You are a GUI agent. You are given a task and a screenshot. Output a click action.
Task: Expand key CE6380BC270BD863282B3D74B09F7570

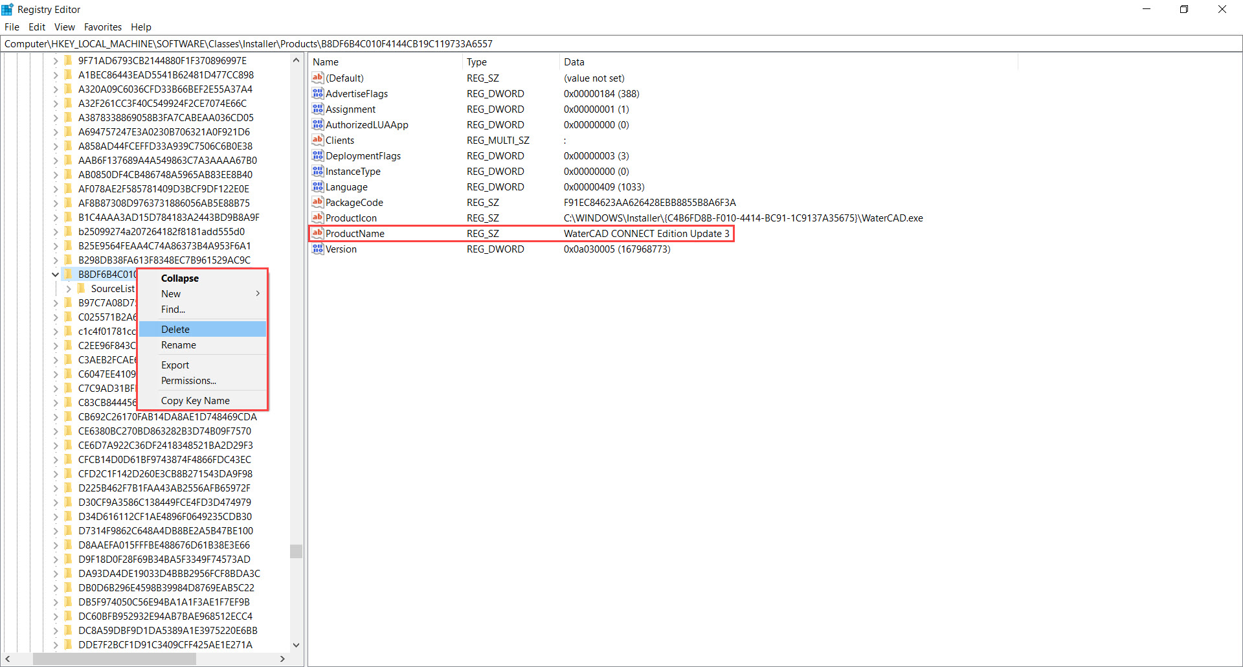[x=56, y=431]
